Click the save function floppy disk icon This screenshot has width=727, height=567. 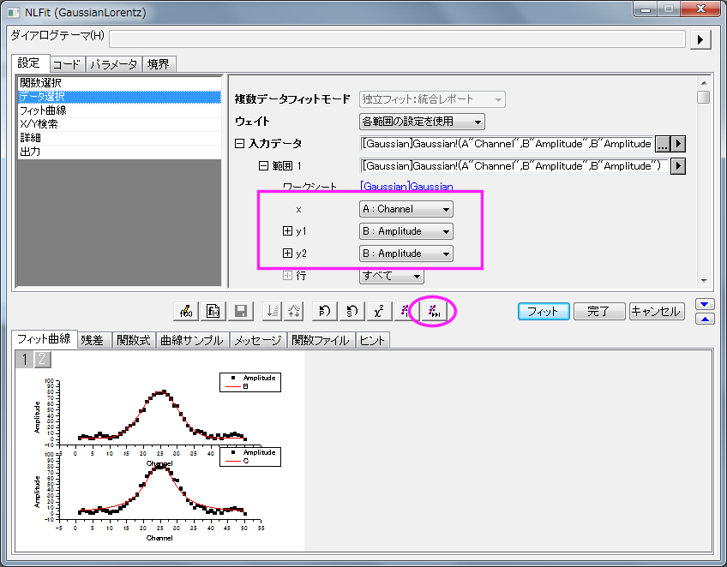coord(241,311)
